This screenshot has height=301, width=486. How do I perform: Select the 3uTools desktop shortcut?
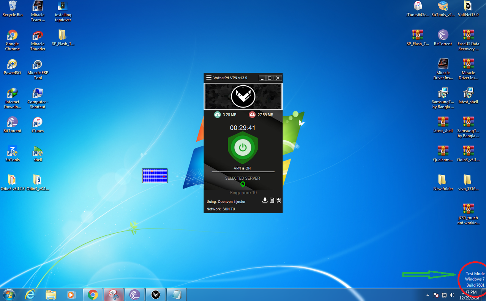pyautogui.click(x=13, y=154)
